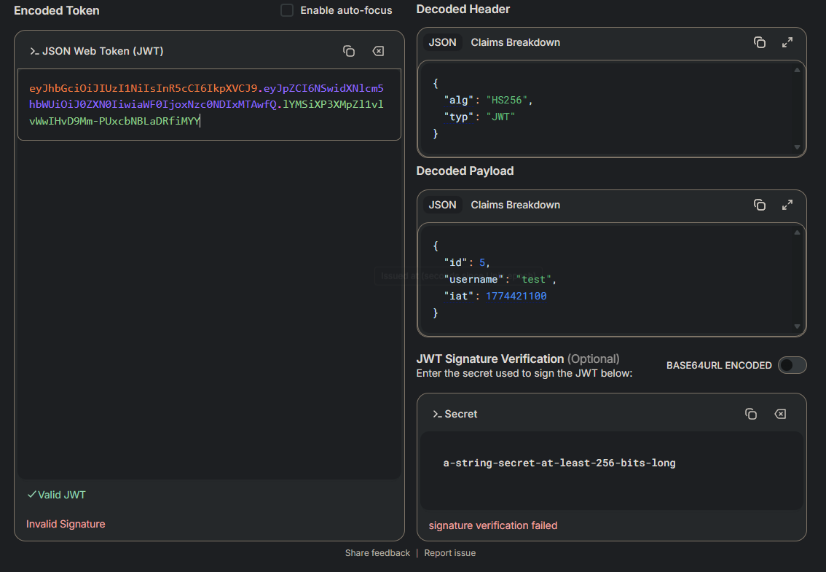Click scroll-up arrow in Decoded Header box

[x=797, y=70]
